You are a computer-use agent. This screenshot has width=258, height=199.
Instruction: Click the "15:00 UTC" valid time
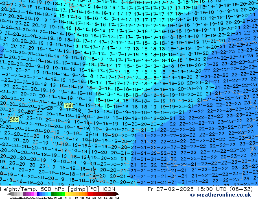(x=212, y=189)
